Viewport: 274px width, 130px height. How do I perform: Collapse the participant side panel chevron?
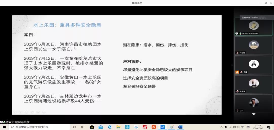coord(232,65)
